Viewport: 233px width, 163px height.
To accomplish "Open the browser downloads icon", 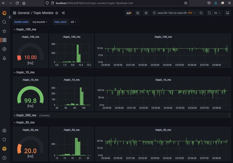I will coord(216,3).
